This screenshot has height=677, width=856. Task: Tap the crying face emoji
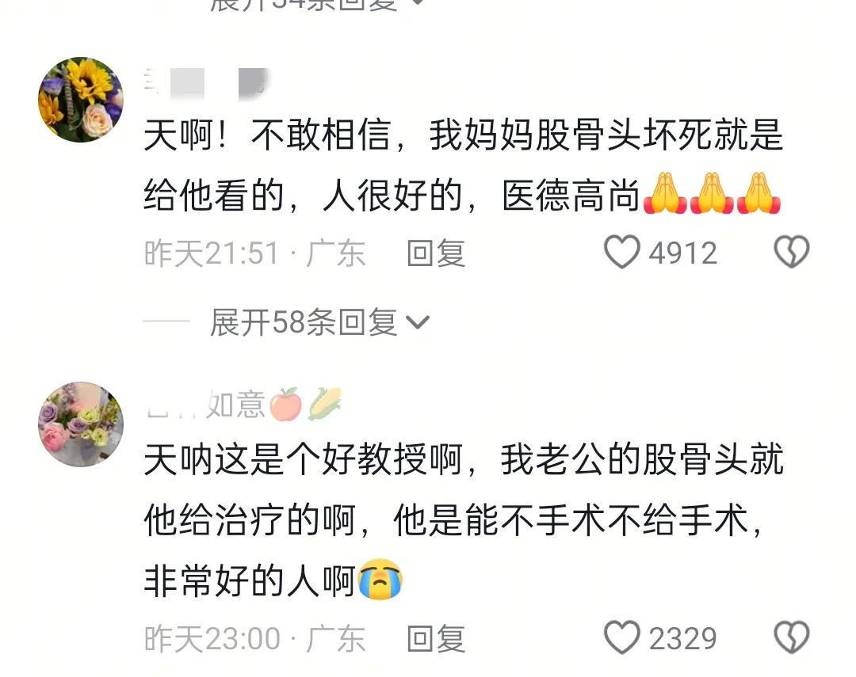point(380,580)
